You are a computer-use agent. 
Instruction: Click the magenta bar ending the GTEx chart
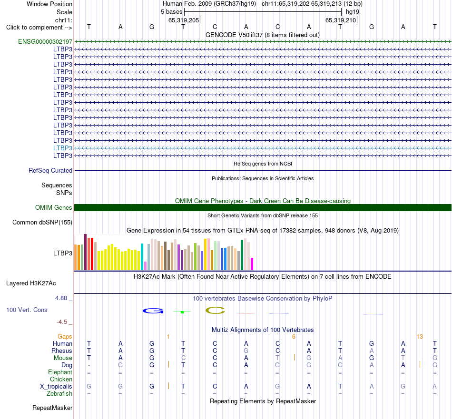tap(252, 264)
